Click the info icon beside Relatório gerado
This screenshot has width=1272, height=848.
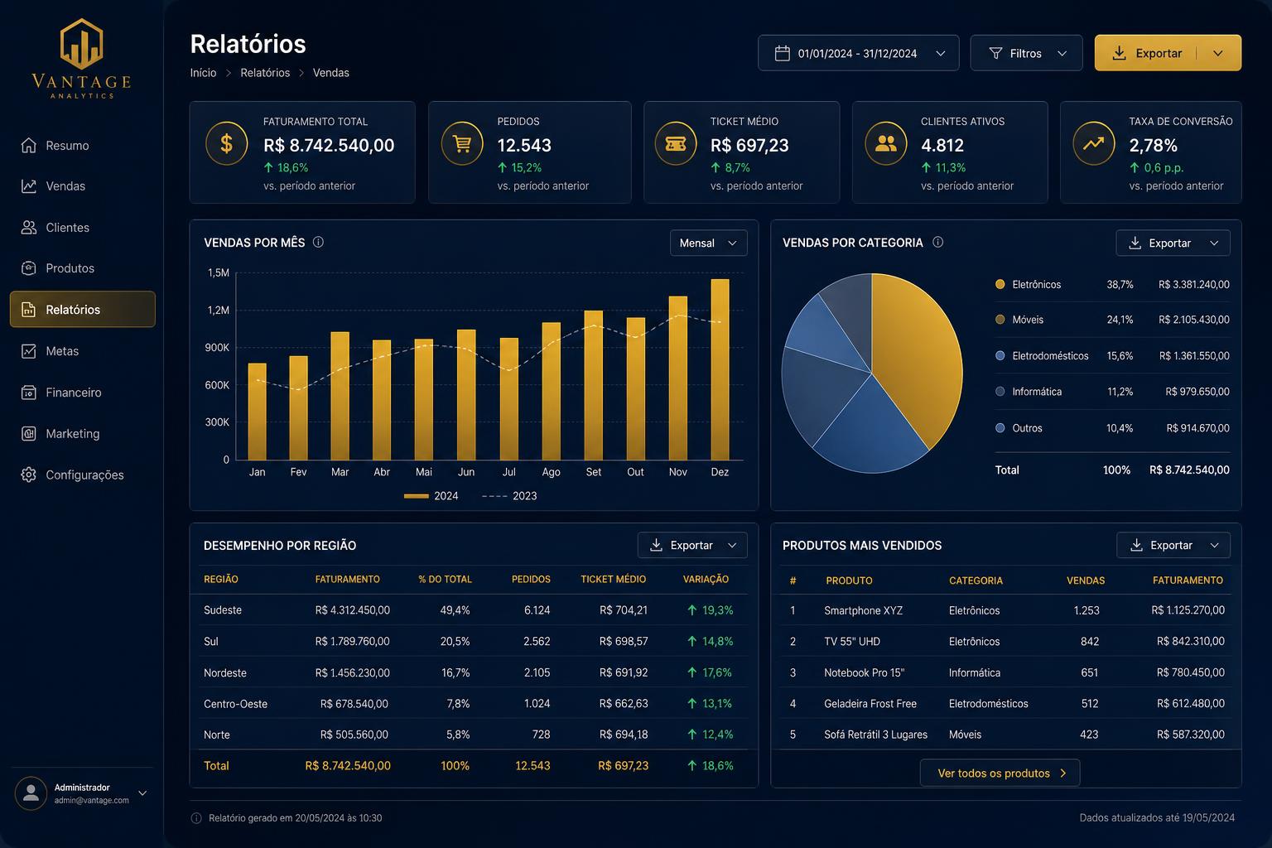pos(196,818)
